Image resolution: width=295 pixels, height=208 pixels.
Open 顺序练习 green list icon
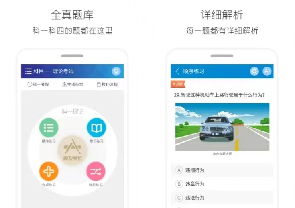click(49, 128)
